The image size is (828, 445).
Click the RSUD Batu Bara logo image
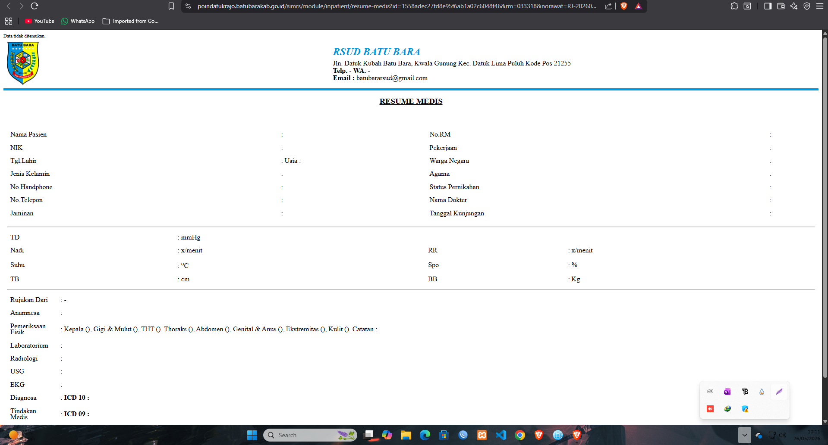(x=23, y=63)
